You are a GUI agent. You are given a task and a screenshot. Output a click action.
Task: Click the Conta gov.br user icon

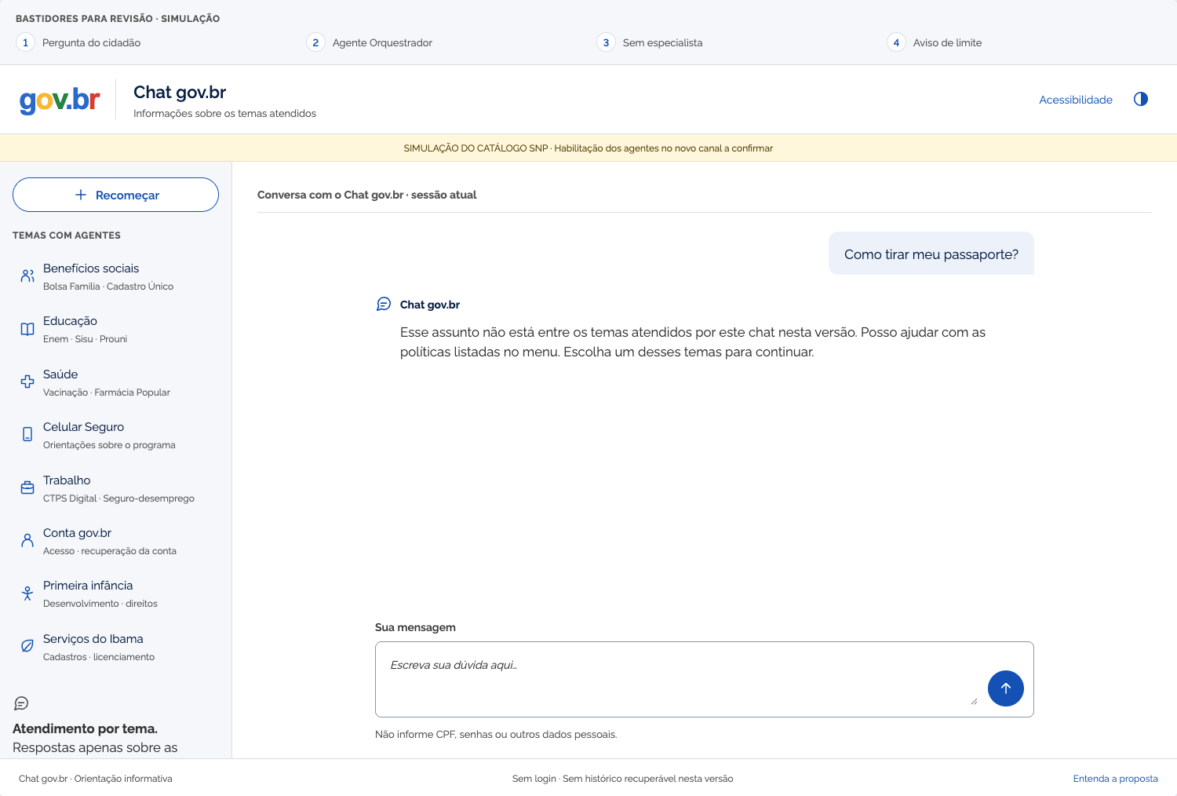point(27,540)
